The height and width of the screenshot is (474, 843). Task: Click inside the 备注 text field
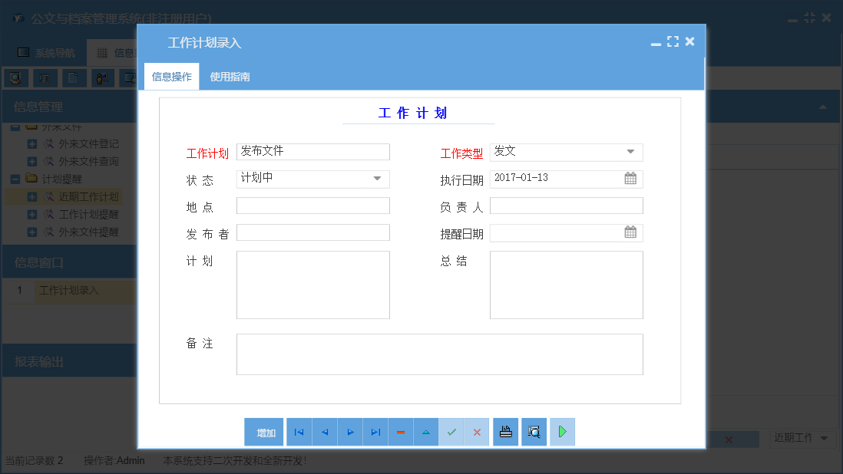pos(440,354)
